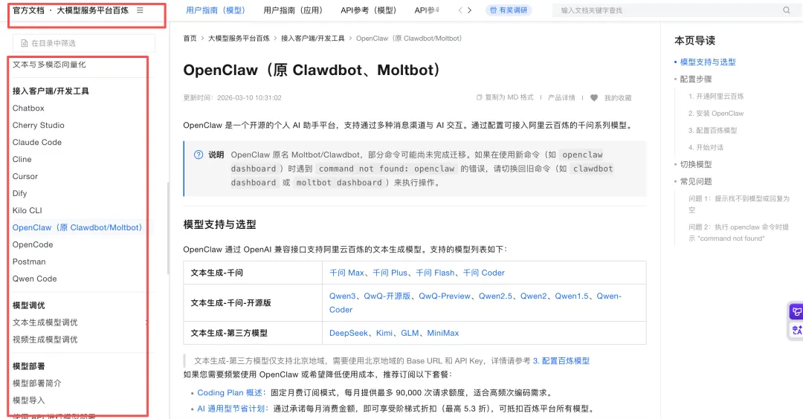The image size is (803, 419).
Task: Click 接入客户端/开发工具 breadcrumb link
Action: pos(312,39)
